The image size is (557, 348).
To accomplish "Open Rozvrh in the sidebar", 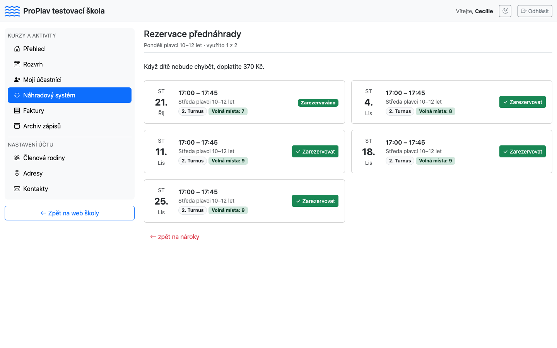I will pyautogui.click(x=70, y=64).
